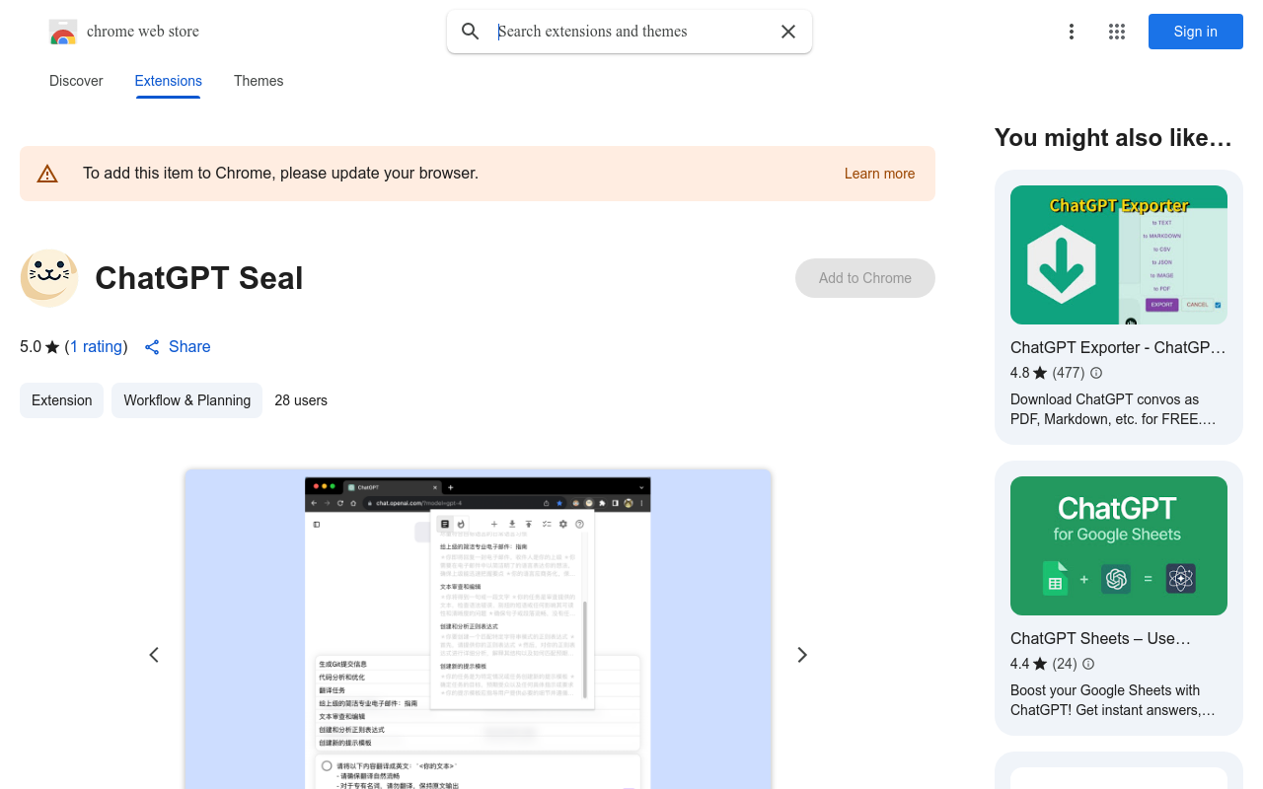This screenshot has width=1263, height=789.
Task: Show previous screenshot with the left arrow
Action: coord(154,654)
